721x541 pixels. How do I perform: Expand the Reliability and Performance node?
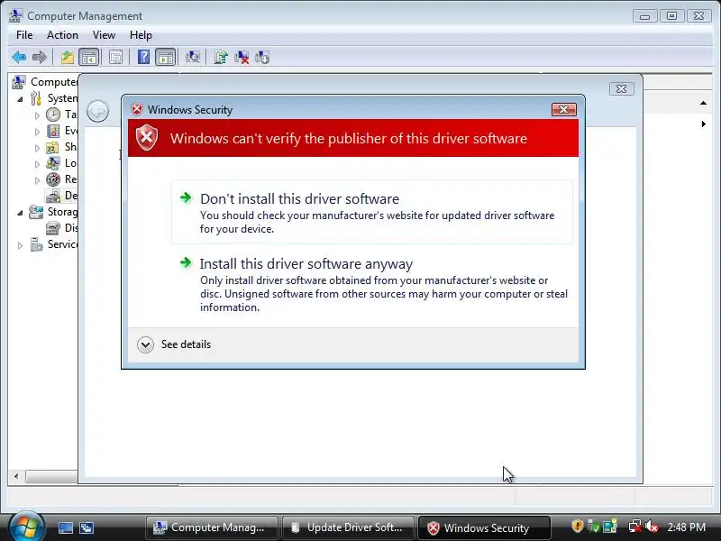click(37, 180)
